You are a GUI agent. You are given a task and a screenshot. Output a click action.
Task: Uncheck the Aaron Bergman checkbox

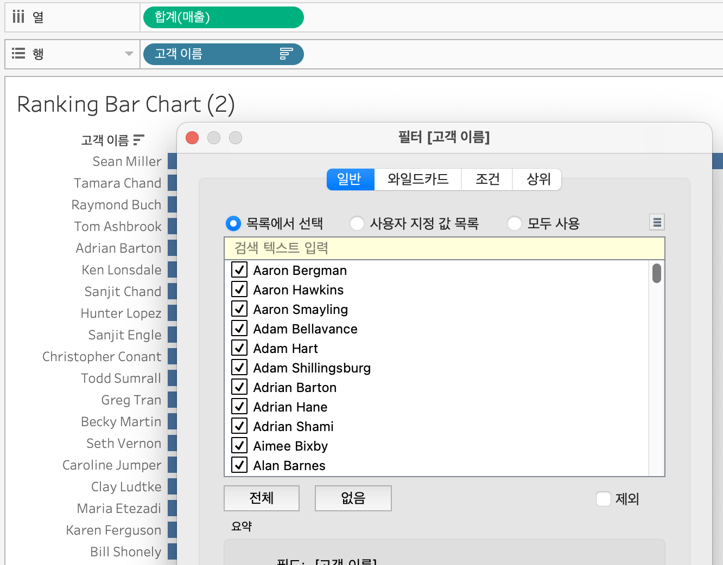[x=239, y=269]
